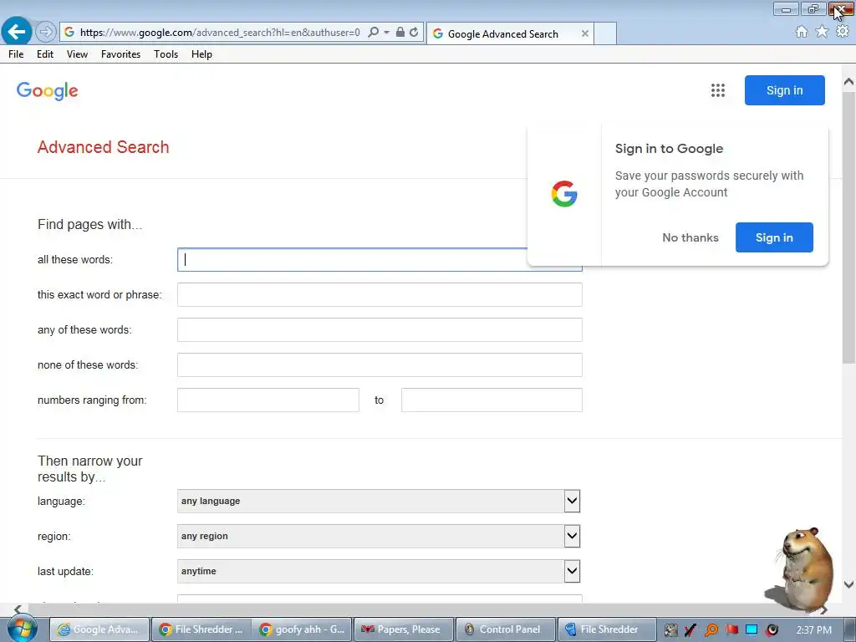The width and height of the screenshot is (856, 642).
Task: Open the Tools menu
Action: pos(166,54)
